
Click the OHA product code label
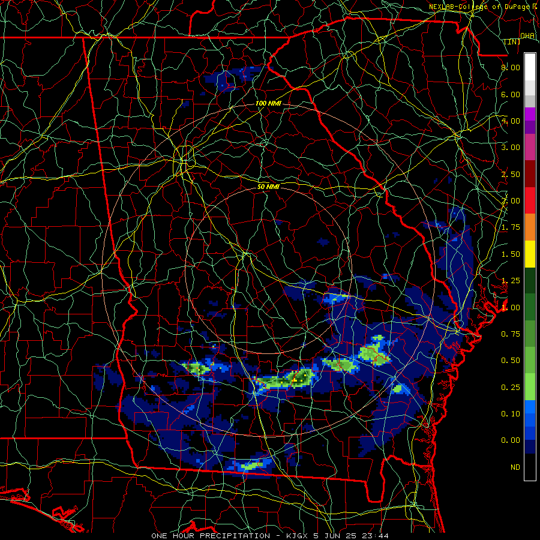[527, 35]
